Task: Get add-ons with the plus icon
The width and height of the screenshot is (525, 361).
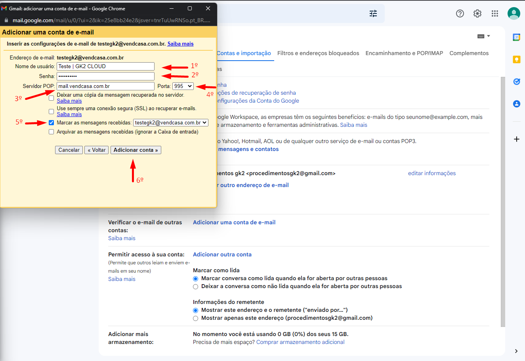Action: coord(516,139)
